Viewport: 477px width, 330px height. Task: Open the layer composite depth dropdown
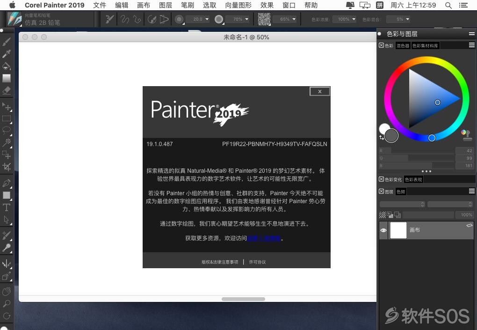coord(450,204)
